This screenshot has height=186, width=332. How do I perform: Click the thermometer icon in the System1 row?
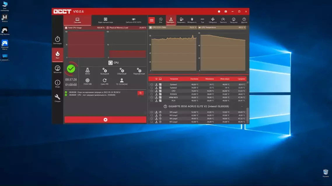coord(156,85)
